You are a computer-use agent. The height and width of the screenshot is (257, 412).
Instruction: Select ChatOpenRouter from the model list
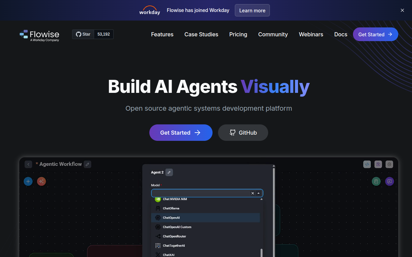(x=205, y=236)
